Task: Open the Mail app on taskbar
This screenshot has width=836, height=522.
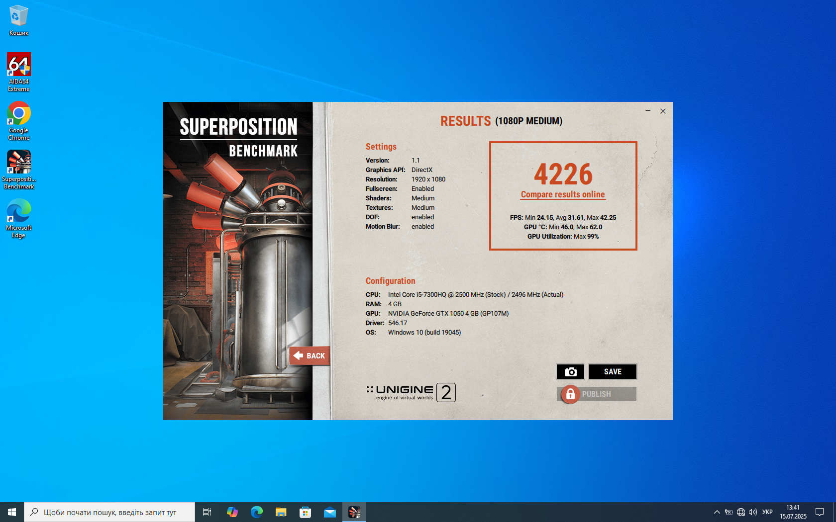Action: (330, 512)
